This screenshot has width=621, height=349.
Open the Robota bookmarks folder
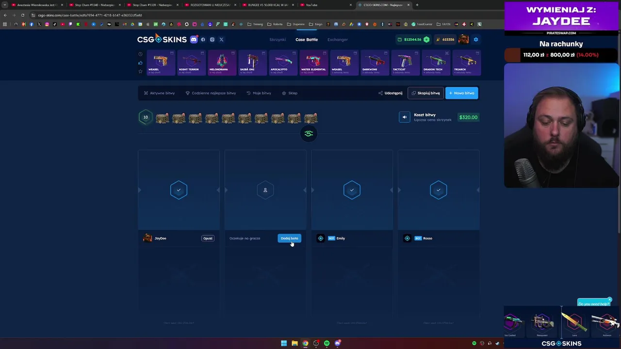pyautogui.click(x=275, y=24)
